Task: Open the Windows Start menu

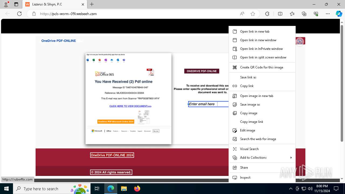Action: click(x=6, y=189)
